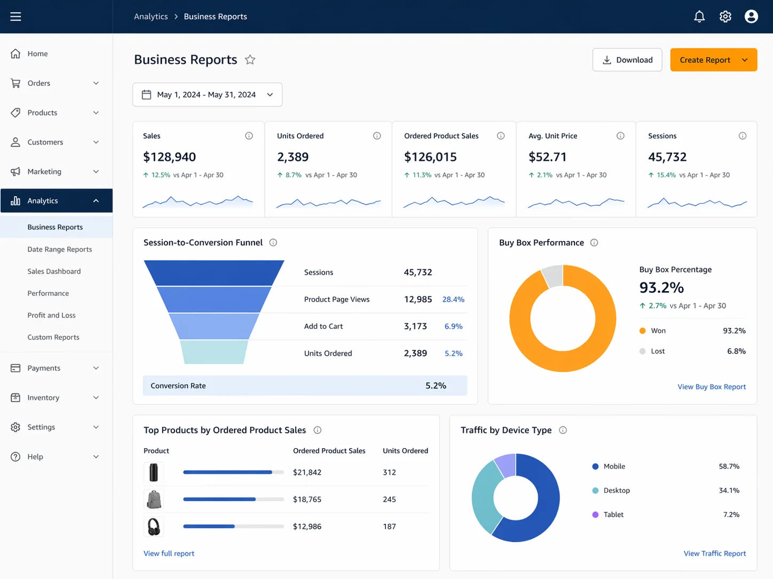Click the Mobile legend dot
Viewport: 773px width, 579px height.
(x=595, y=467)
